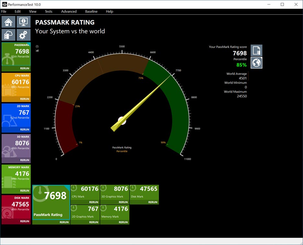Rerun 2D Mark from sidebar tile
The width and height of the screenshot is (303, 245).
(x=25, y=129)
